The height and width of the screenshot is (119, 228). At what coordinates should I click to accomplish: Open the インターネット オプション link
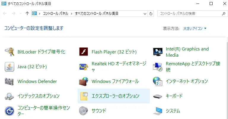(187, 81)
